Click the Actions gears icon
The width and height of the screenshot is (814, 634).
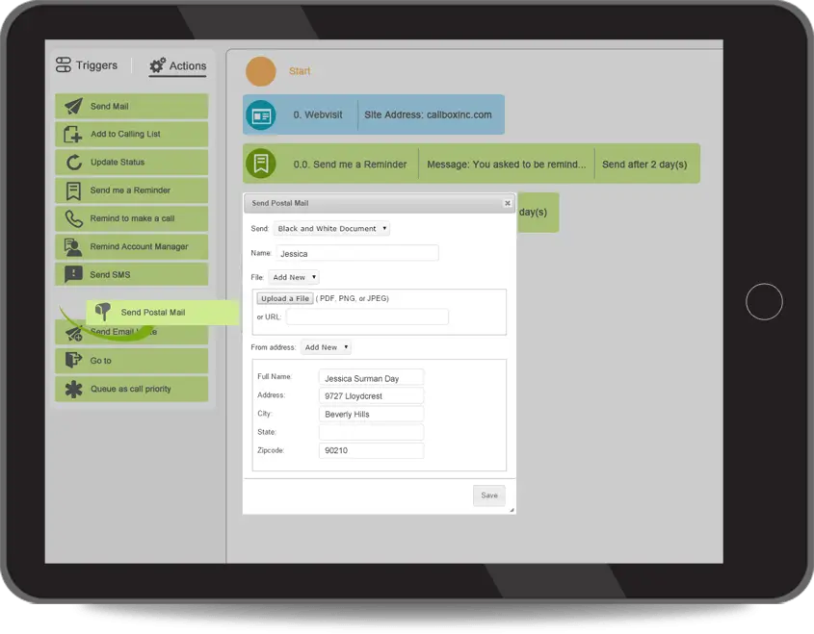157,65
